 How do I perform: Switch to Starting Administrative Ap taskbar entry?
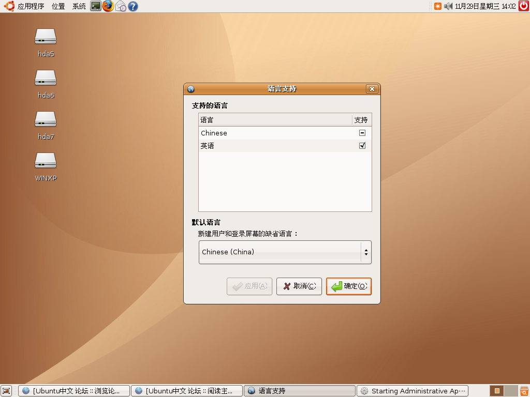[x=413, y=391]
